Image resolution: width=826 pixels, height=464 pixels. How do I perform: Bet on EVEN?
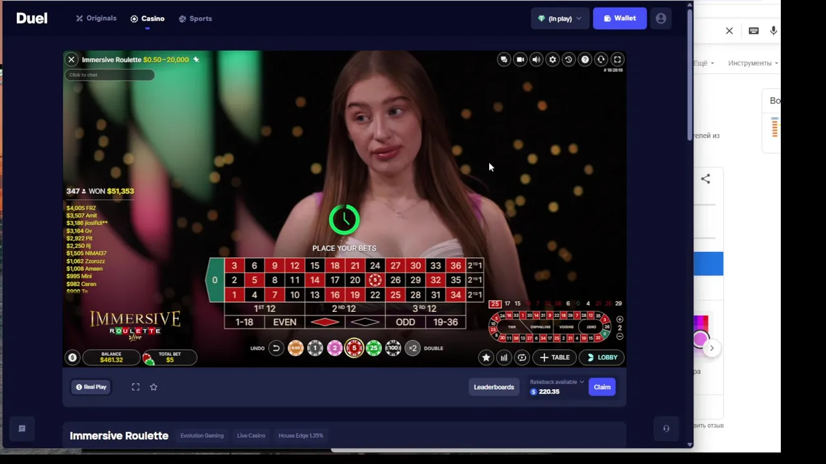285,322
